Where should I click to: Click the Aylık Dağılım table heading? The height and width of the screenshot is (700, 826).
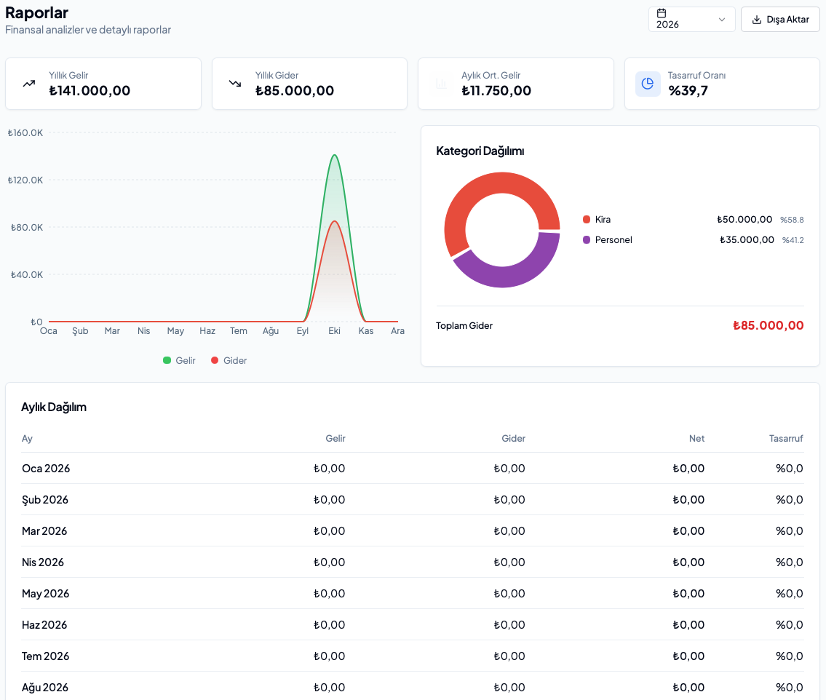click(x=54, y=407)
